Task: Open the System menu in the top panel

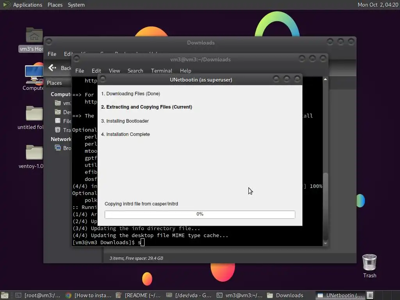Action: coord(76,5)
